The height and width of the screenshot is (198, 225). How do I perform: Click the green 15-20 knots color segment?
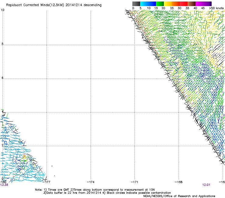(x=160, y=4)
